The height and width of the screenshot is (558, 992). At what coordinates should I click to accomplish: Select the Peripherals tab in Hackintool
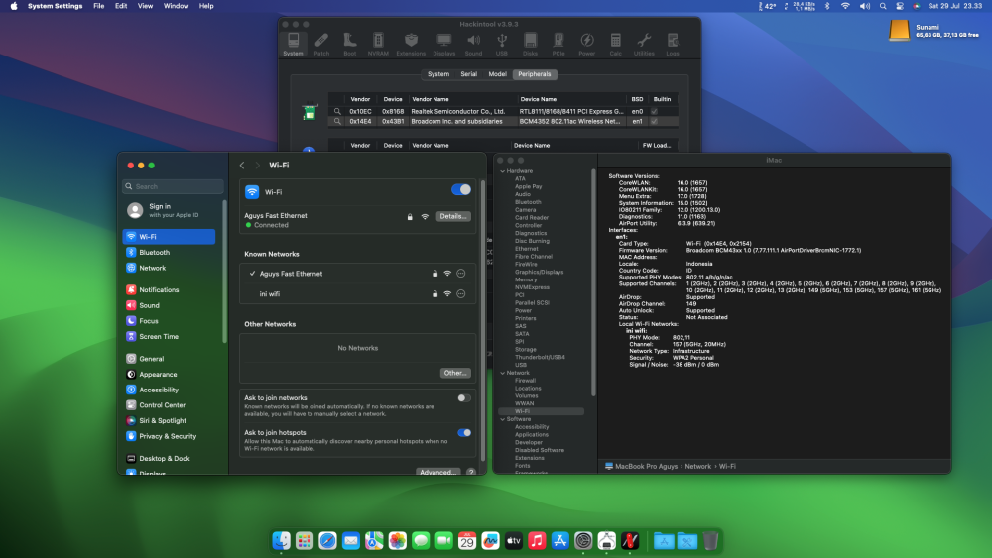click(x=535, y=74)
